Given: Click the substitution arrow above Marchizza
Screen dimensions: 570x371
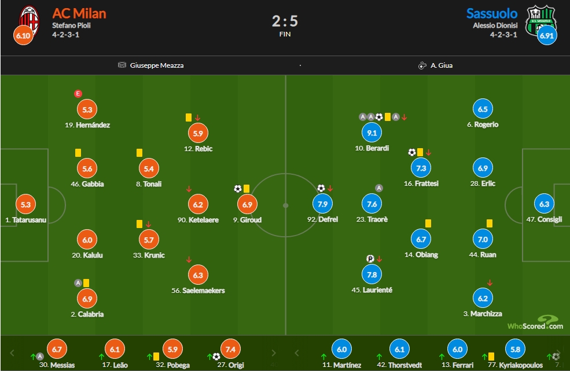Looking at the screenshot, I should coord(490,282).
